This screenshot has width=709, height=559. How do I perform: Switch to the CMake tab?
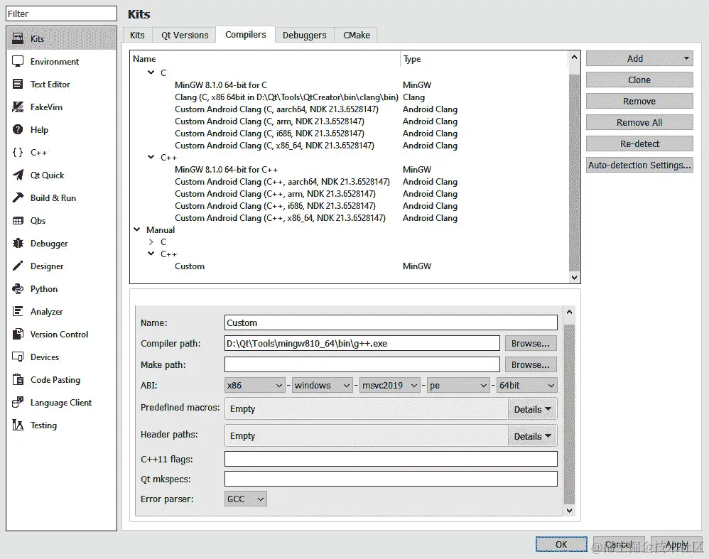pos(357,36)
